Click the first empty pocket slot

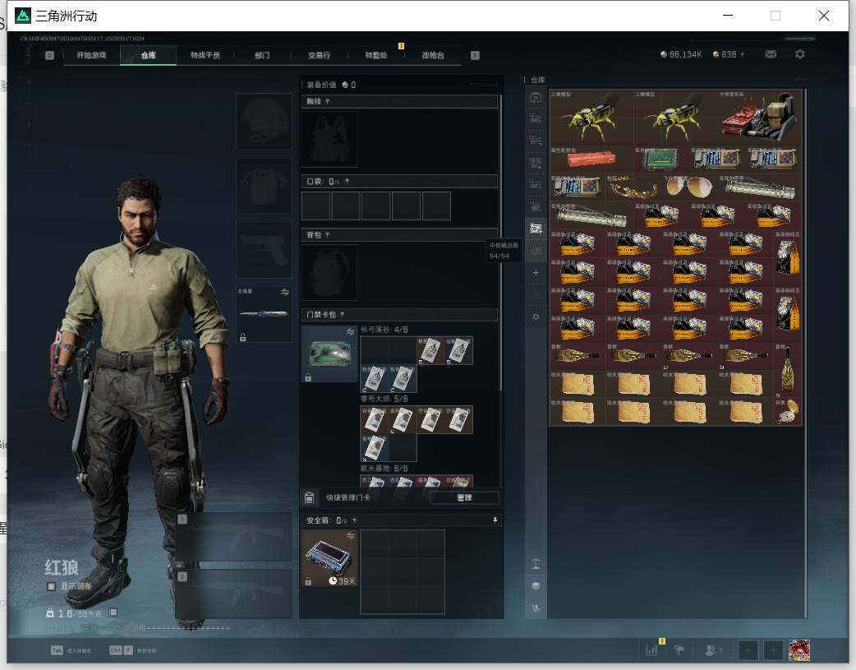tap(315, 206)
